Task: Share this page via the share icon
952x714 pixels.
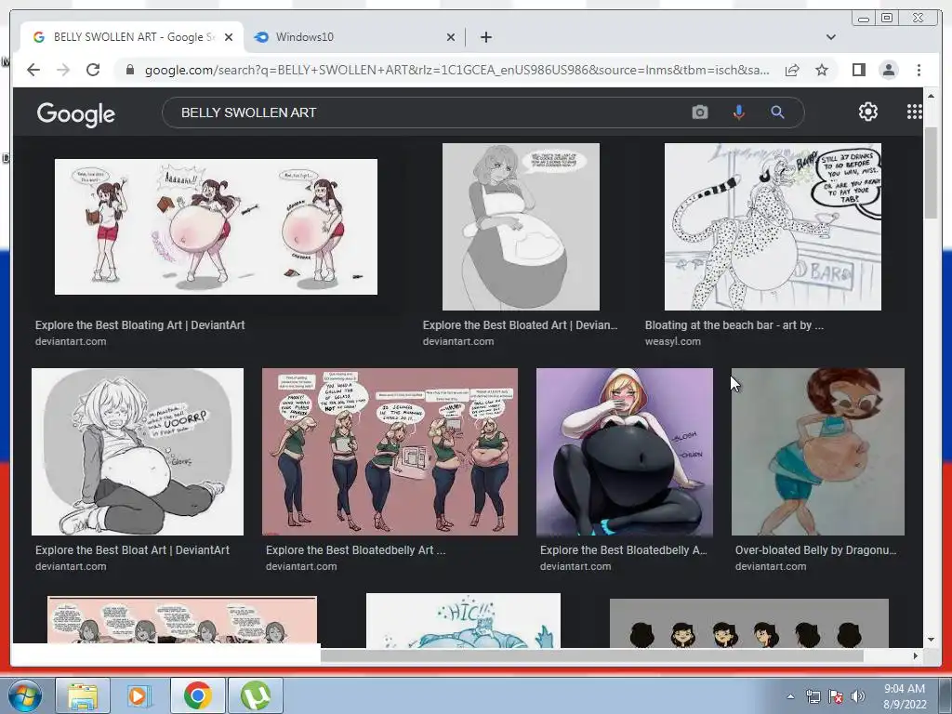Action: pyautogui.click(x=792, y=70)
